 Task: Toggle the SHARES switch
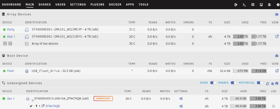point(234,83)
